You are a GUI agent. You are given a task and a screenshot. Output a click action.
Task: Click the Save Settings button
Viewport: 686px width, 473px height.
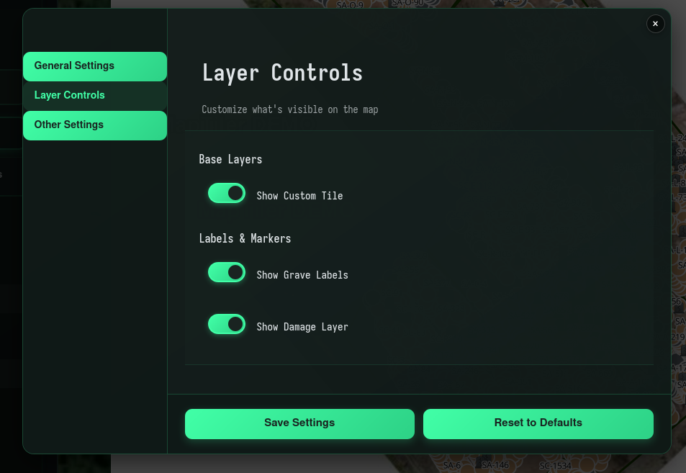click(299, 423)
